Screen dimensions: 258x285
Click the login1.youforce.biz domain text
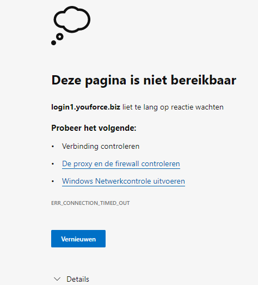coord(85,107)
